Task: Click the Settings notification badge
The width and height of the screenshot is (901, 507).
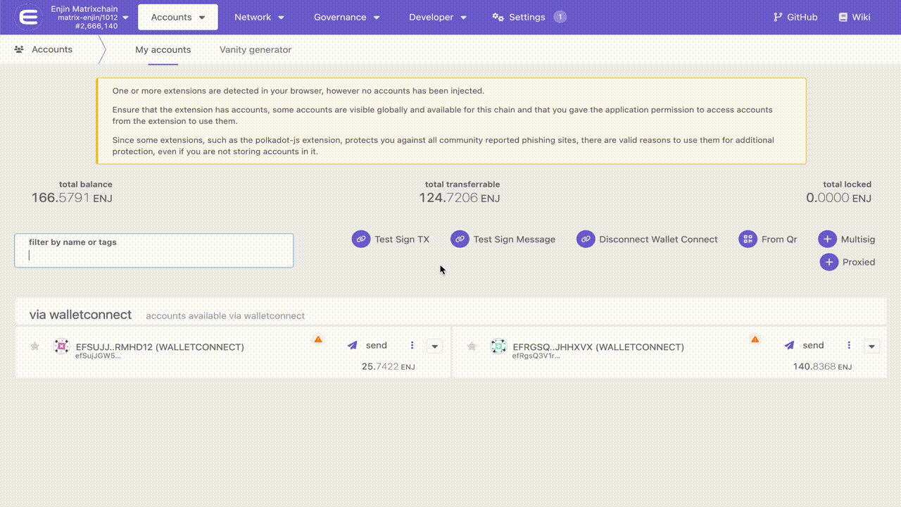Action: point(560,17)
